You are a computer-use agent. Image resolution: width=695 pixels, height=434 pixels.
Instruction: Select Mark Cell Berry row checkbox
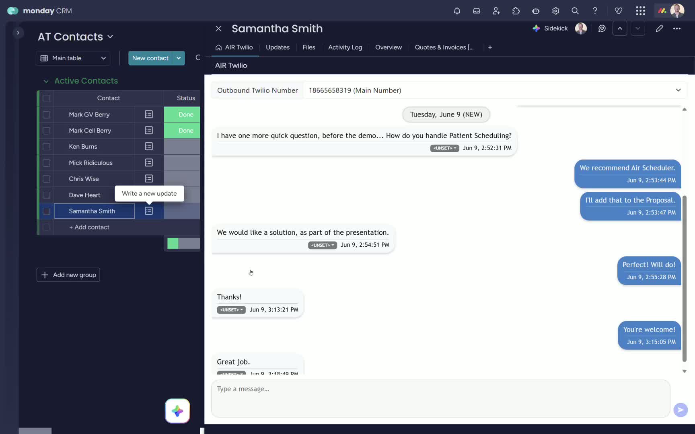click(x=46, y=131)
